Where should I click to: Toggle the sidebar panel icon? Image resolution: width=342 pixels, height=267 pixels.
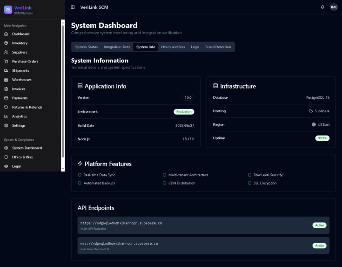[x=73, y=7]
